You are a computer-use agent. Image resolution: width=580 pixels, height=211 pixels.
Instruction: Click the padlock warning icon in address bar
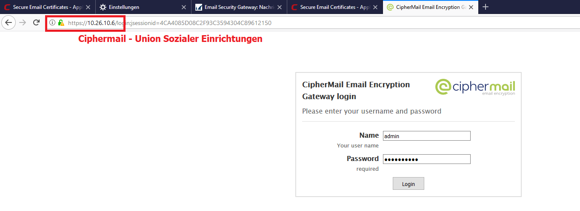(x=61, y=22)
